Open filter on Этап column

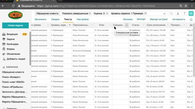pyautogui.click(x=110, y=25)
